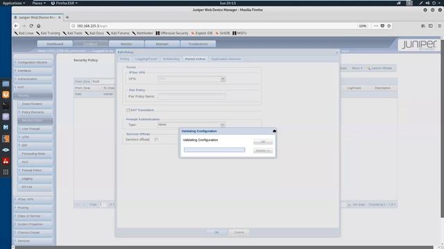
Task: Go back with the Firefox back arrow
Action: coord(17,26)
